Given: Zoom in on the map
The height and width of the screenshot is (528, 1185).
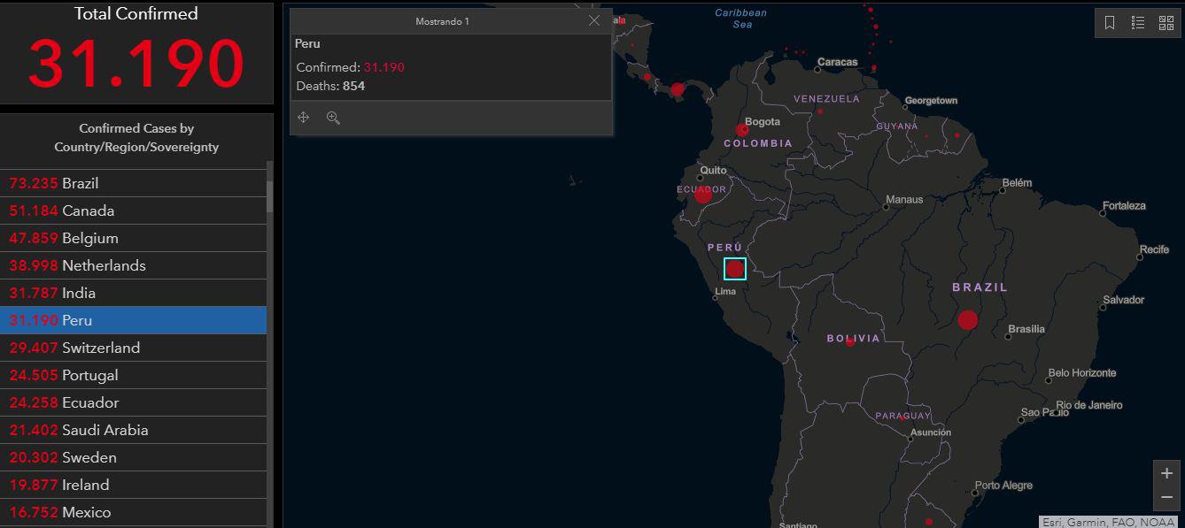Looking at the screenshot, I should tap(1166, 473).
